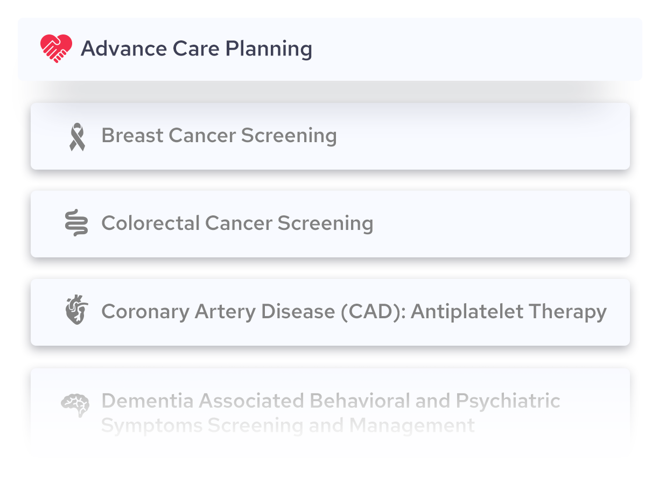Click the word Planning in the header
The height and width of the screenshot is (483, 659).
coord(269,49)
